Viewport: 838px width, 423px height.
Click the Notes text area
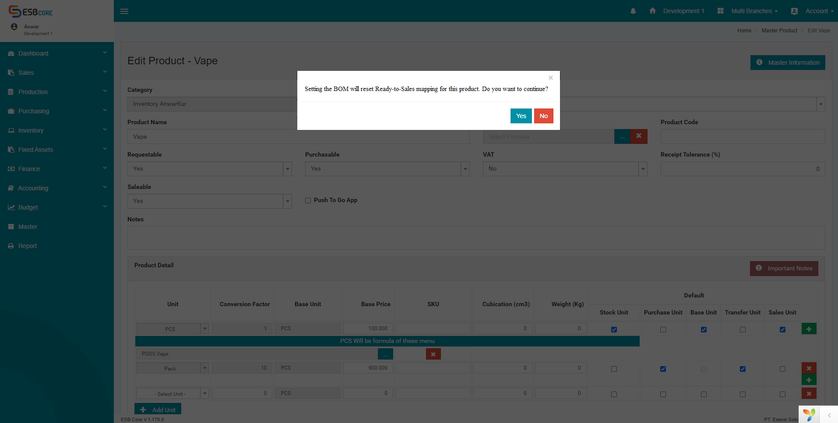[476, 238]
